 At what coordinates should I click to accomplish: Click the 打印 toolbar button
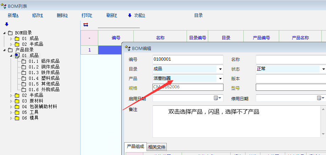tap(87, 16)
